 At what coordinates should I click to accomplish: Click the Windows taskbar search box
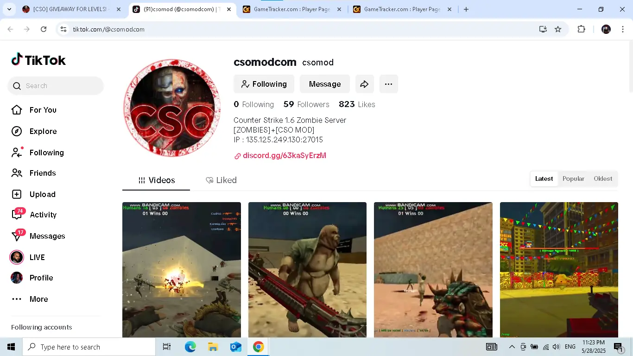tap(89, 347)
